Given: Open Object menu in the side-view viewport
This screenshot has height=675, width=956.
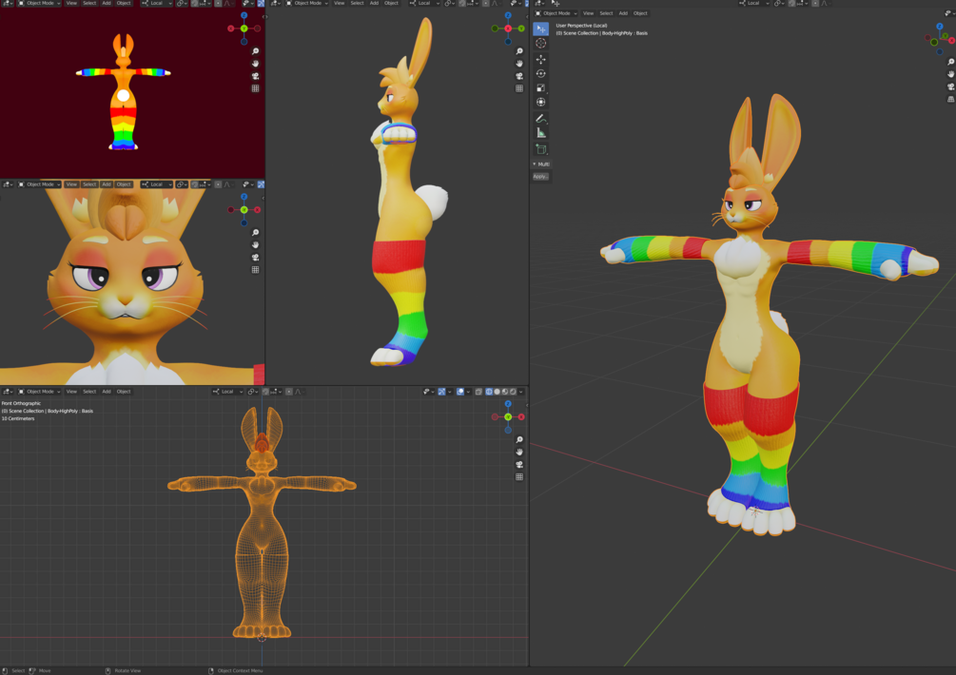Looking at the screenshot, I should tap(391, 3).
